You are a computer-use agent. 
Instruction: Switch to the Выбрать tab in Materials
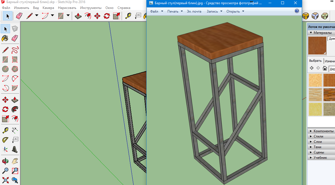tap(315, 61)
